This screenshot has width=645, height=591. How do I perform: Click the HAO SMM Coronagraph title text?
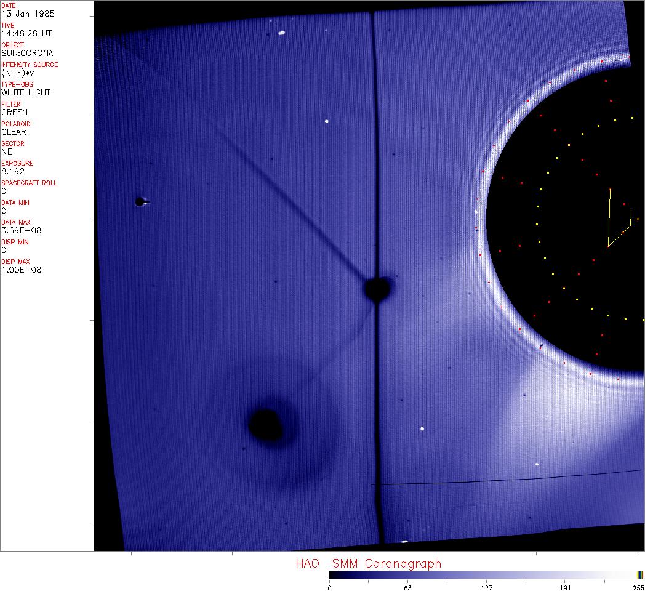click(x=368, y=563)
